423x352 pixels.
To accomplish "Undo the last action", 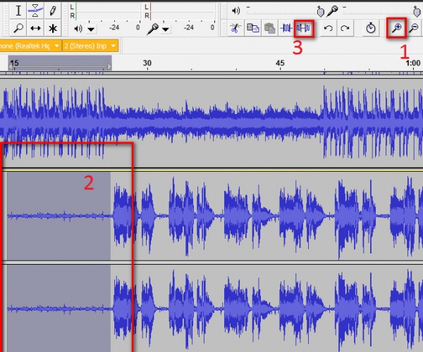I will pos(328,29).
